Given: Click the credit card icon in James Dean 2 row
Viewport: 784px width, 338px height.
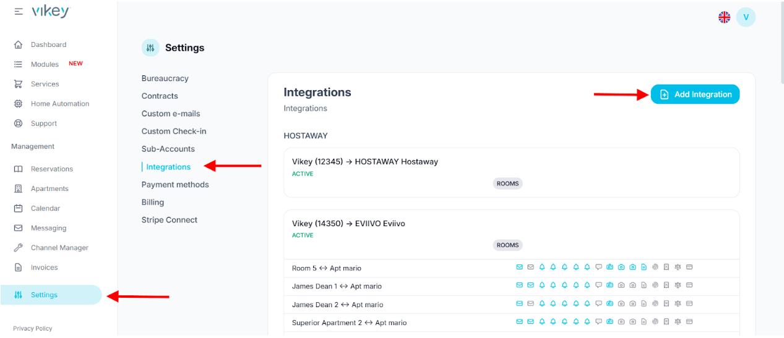Looking at the screenshot, I should (x=689, y=303).
